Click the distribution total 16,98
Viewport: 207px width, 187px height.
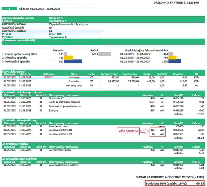(201, 114)
